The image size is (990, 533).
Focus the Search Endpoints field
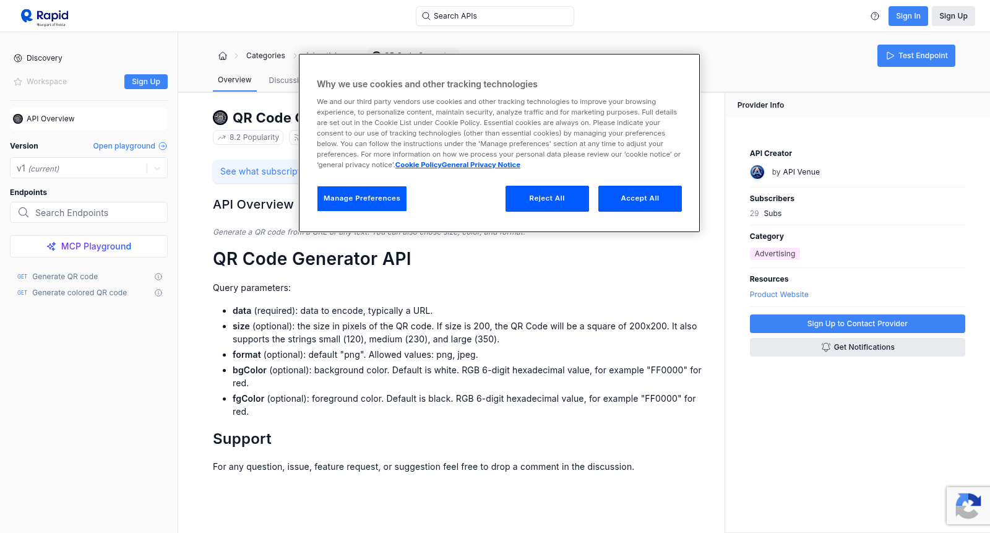[x=89, y=212]
